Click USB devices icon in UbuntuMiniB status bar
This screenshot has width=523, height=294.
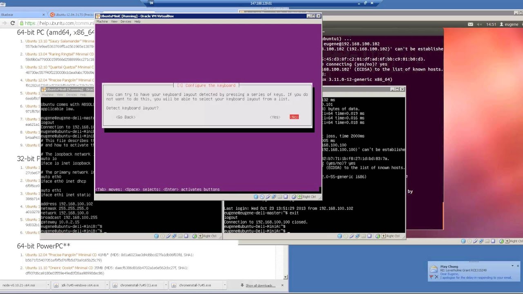[x=168, y=236]
